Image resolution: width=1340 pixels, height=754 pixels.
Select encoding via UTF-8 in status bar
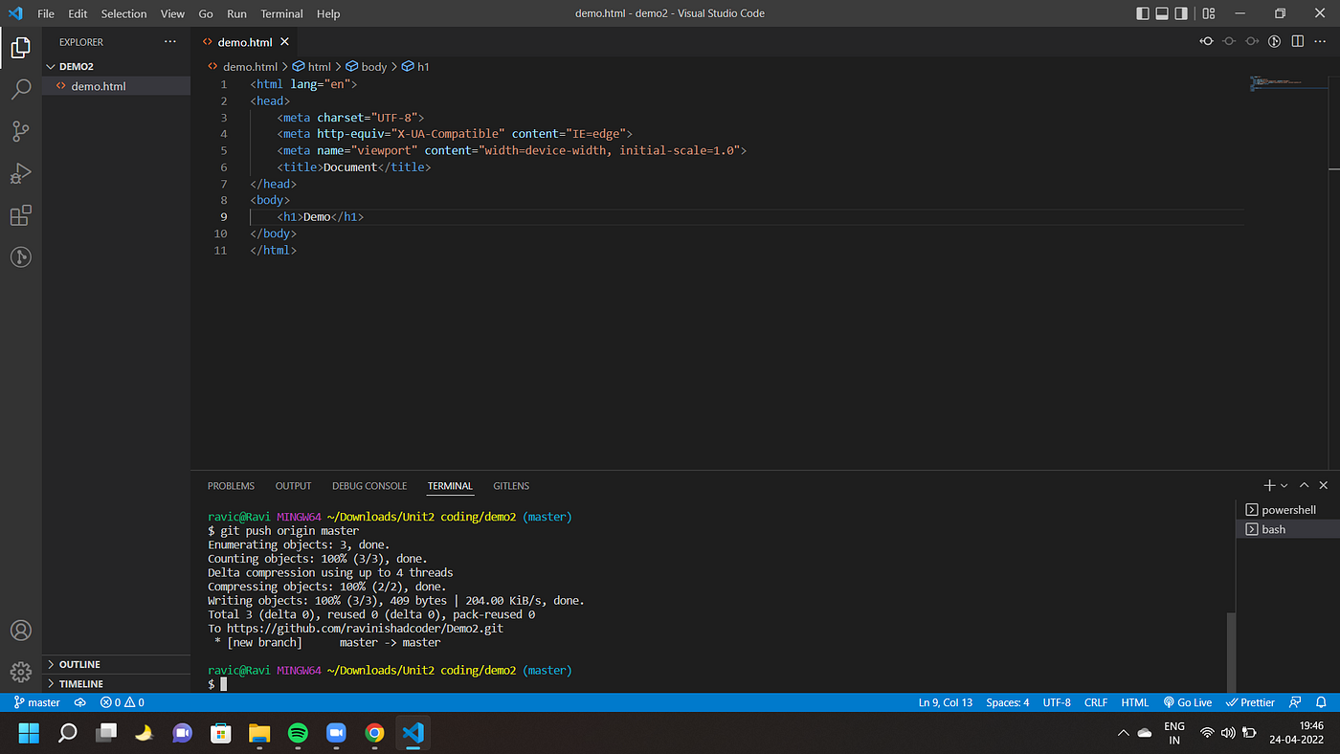pyautogui.click(x=1057, y=702)
